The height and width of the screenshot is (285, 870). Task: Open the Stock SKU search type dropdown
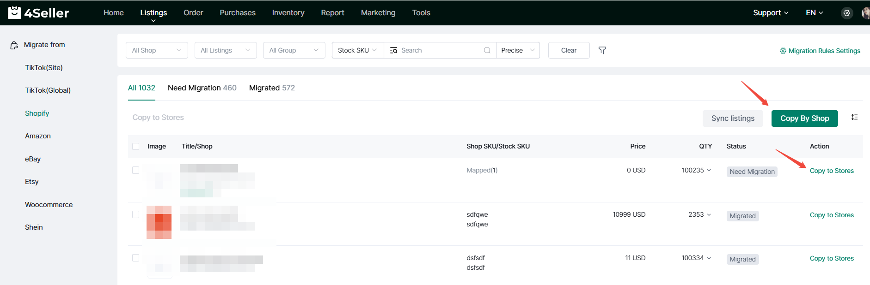pyautogui.click(x=358, y=50)
